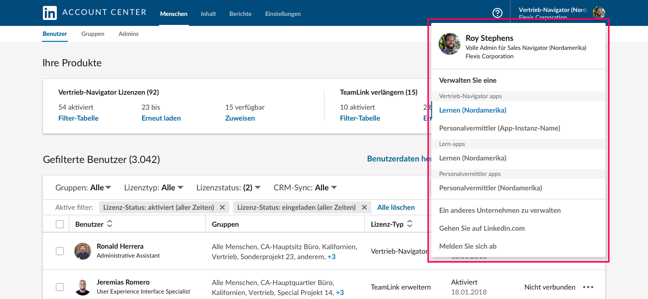Screen dimensions: 648x299
Task: Select the Gruppen sub-tab
Action: click(x=93, y=34)
